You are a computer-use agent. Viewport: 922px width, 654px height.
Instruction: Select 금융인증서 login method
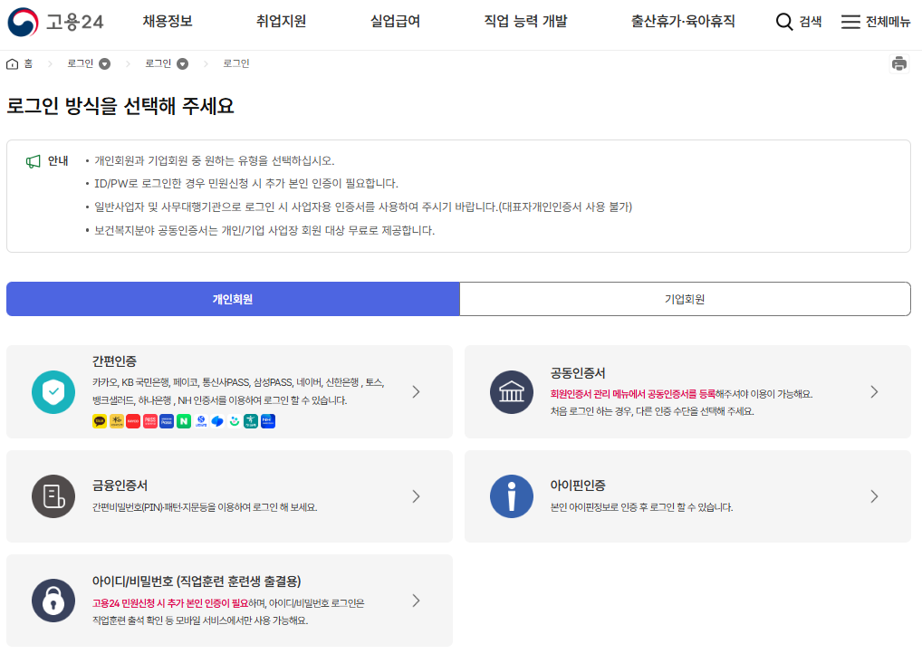point(227,496)
